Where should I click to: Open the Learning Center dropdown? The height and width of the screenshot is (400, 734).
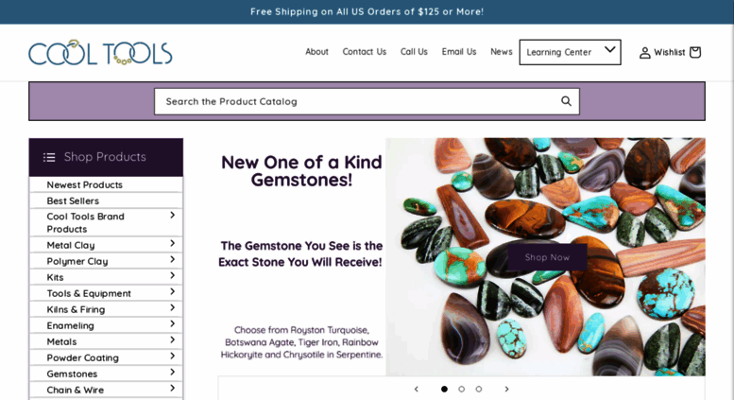click(x=571, y=52)
